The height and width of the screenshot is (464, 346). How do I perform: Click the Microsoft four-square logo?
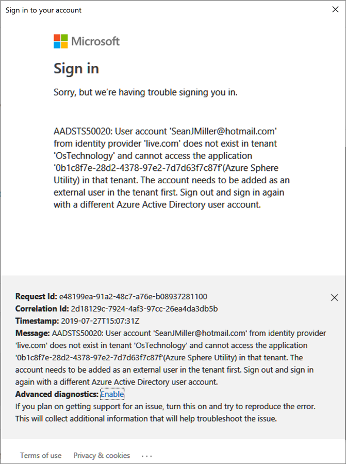(61, 41)
